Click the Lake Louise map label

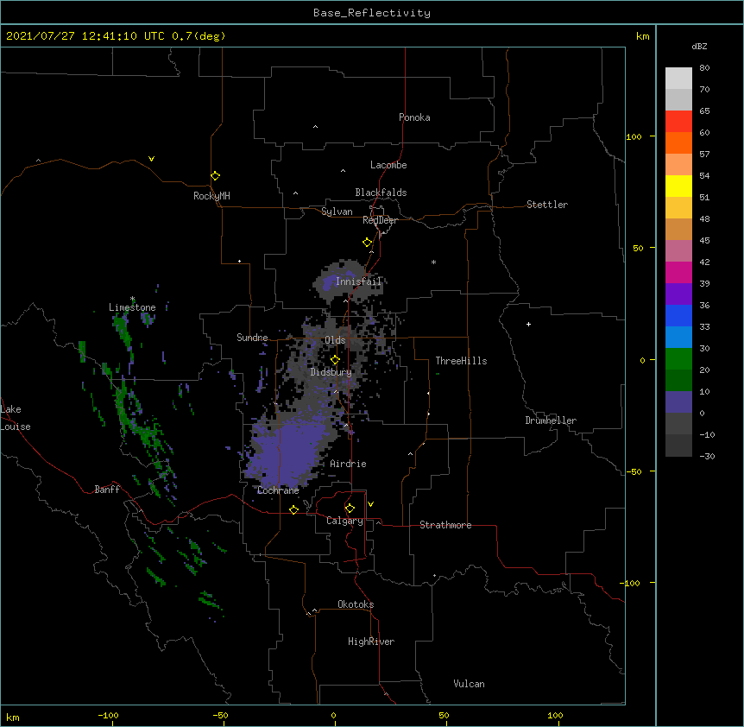click(x=16, y=418)
